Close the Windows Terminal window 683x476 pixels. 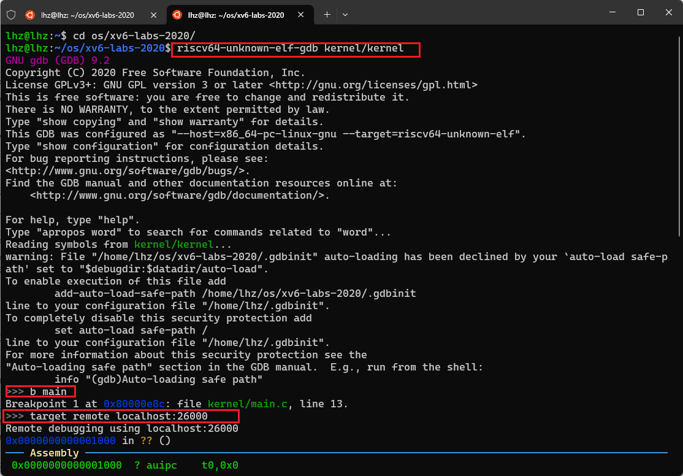click(667, 12)
